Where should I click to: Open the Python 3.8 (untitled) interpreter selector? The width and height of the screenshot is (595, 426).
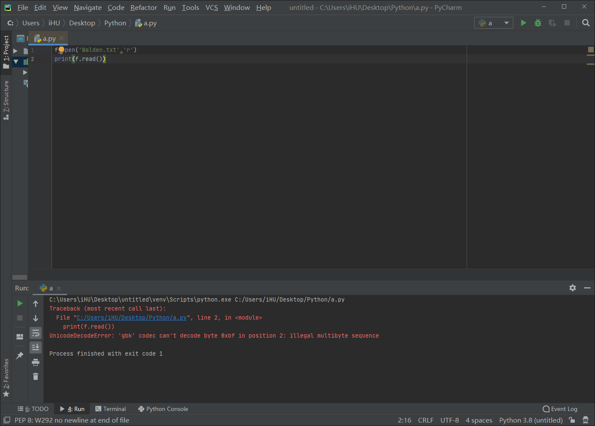click(x=531, y=420)
